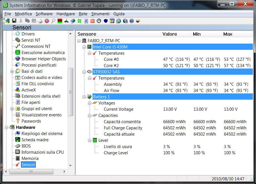Image resolution: width=256 pixels, height=184 pixels.
Task: Click sidebar horizontal scrollbar right arrow
Action: point(64,172)
